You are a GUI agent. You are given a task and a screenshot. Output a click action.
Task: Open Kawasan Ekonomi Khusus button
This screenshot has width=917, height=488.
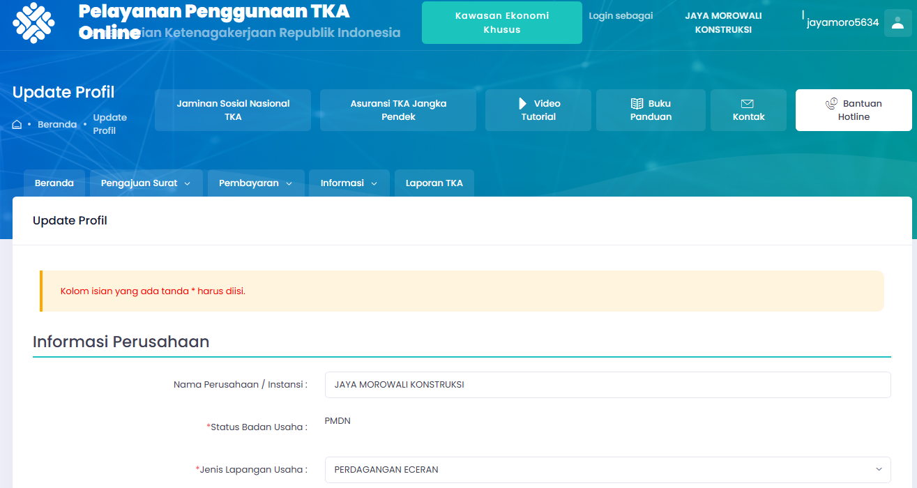tap(502, 22)
